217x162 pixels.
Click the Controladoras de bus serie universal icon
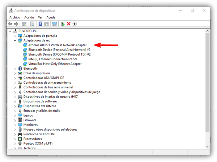(20, 87)
